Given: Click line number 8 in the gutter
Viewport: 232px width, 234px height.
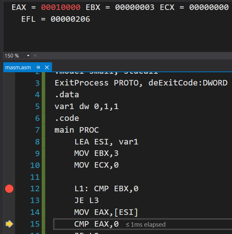Looking at the screenshot, I should pos(37,142).
